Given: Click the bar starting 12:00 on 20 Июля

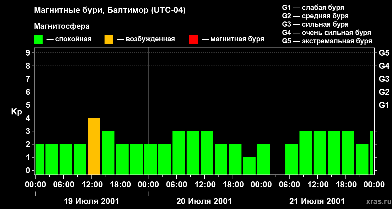Looking at the screenshot, I should tap(207, 153).
